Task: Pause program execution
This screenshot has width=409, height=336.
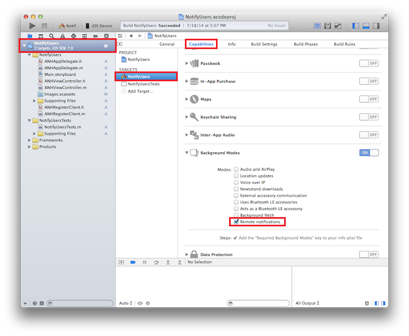Action: tap(145, 262)
